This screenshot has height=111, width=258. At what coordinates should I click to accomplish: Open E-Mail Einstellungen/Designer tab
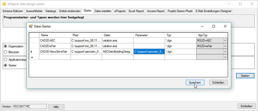[213, 11]
